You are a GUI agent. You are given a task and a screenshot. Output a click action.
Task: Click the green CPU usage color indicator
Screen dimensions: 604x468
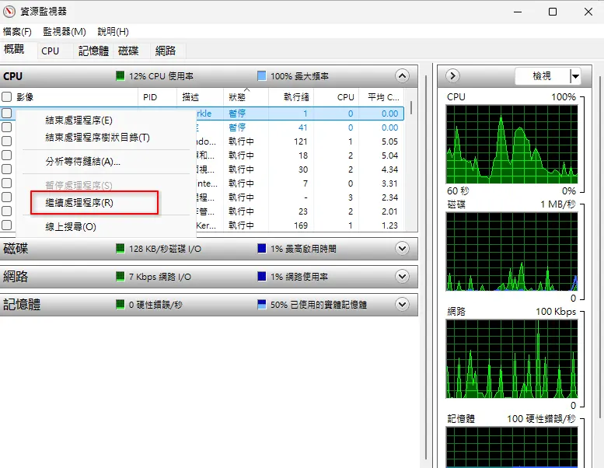click(120, 76)
